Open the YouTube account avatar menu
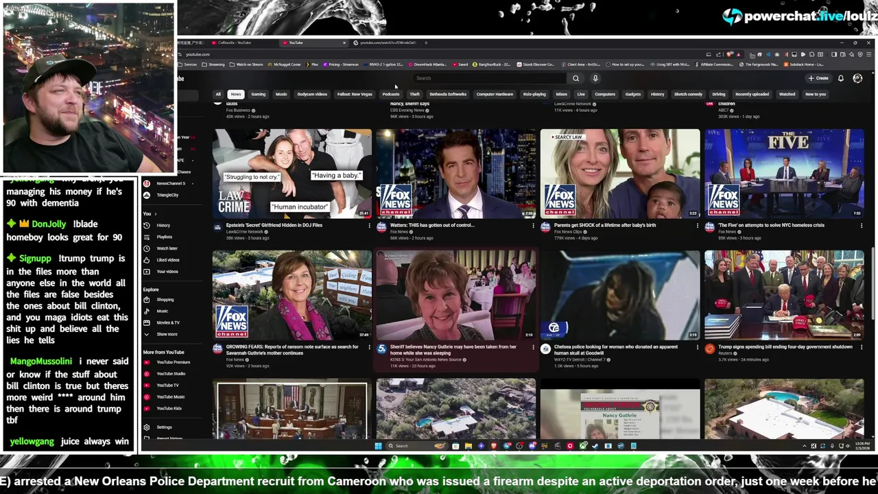This screenshot has height=494, width=878. point(857,78)
